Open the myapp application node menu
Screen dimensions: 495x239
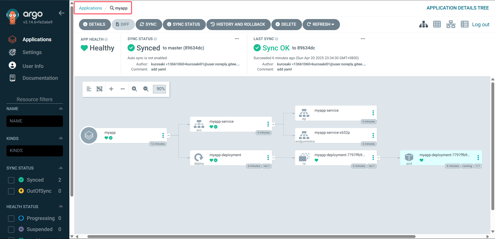click(x=163, y=135)
